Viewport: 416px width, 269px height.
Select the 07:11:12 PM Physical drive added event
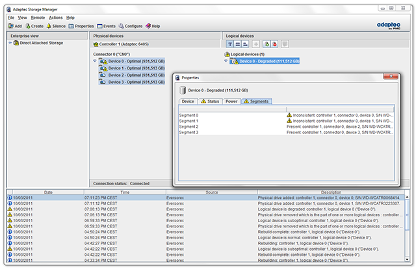click(206, 203)
